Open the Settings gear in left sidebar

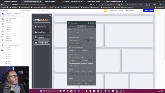(3, 41)
